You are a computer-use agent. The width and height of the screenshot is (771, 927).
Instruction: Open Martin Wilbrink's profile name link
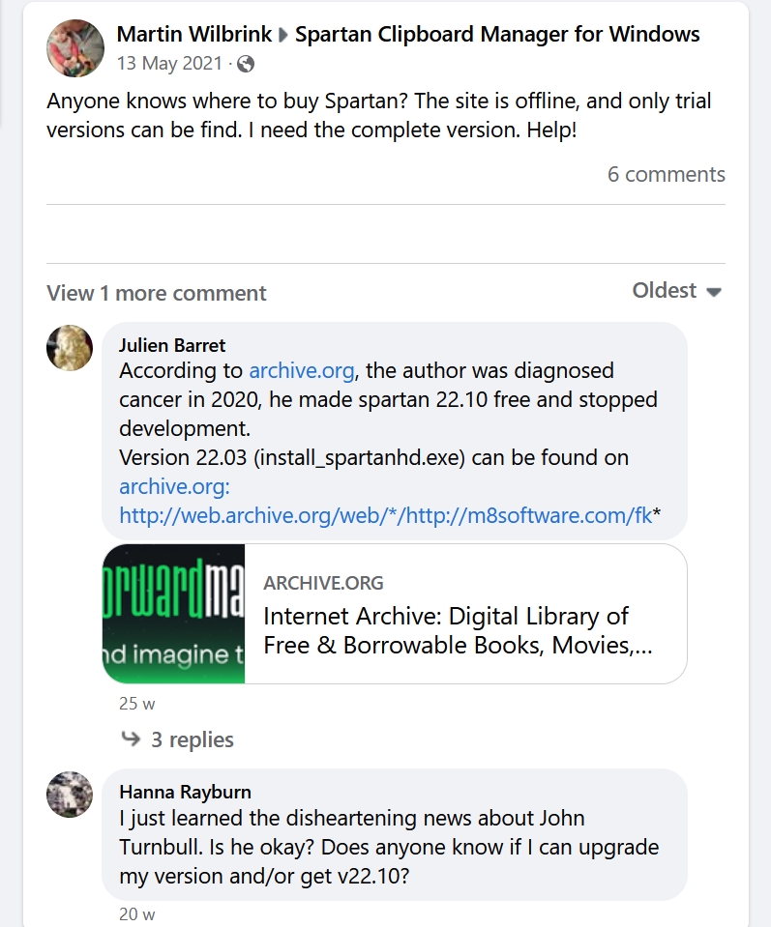point(193,34)
